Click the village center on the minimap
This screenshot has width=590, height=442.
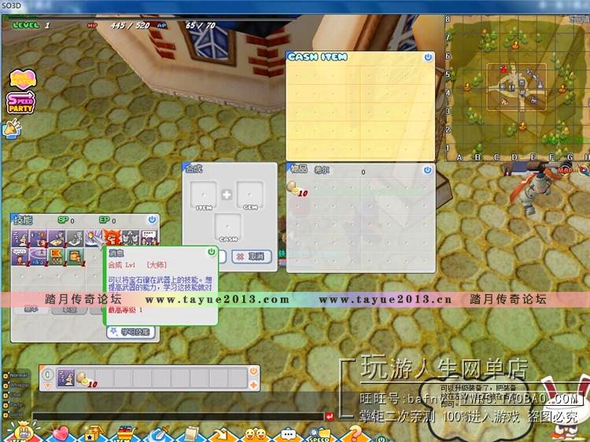[516, 87]
